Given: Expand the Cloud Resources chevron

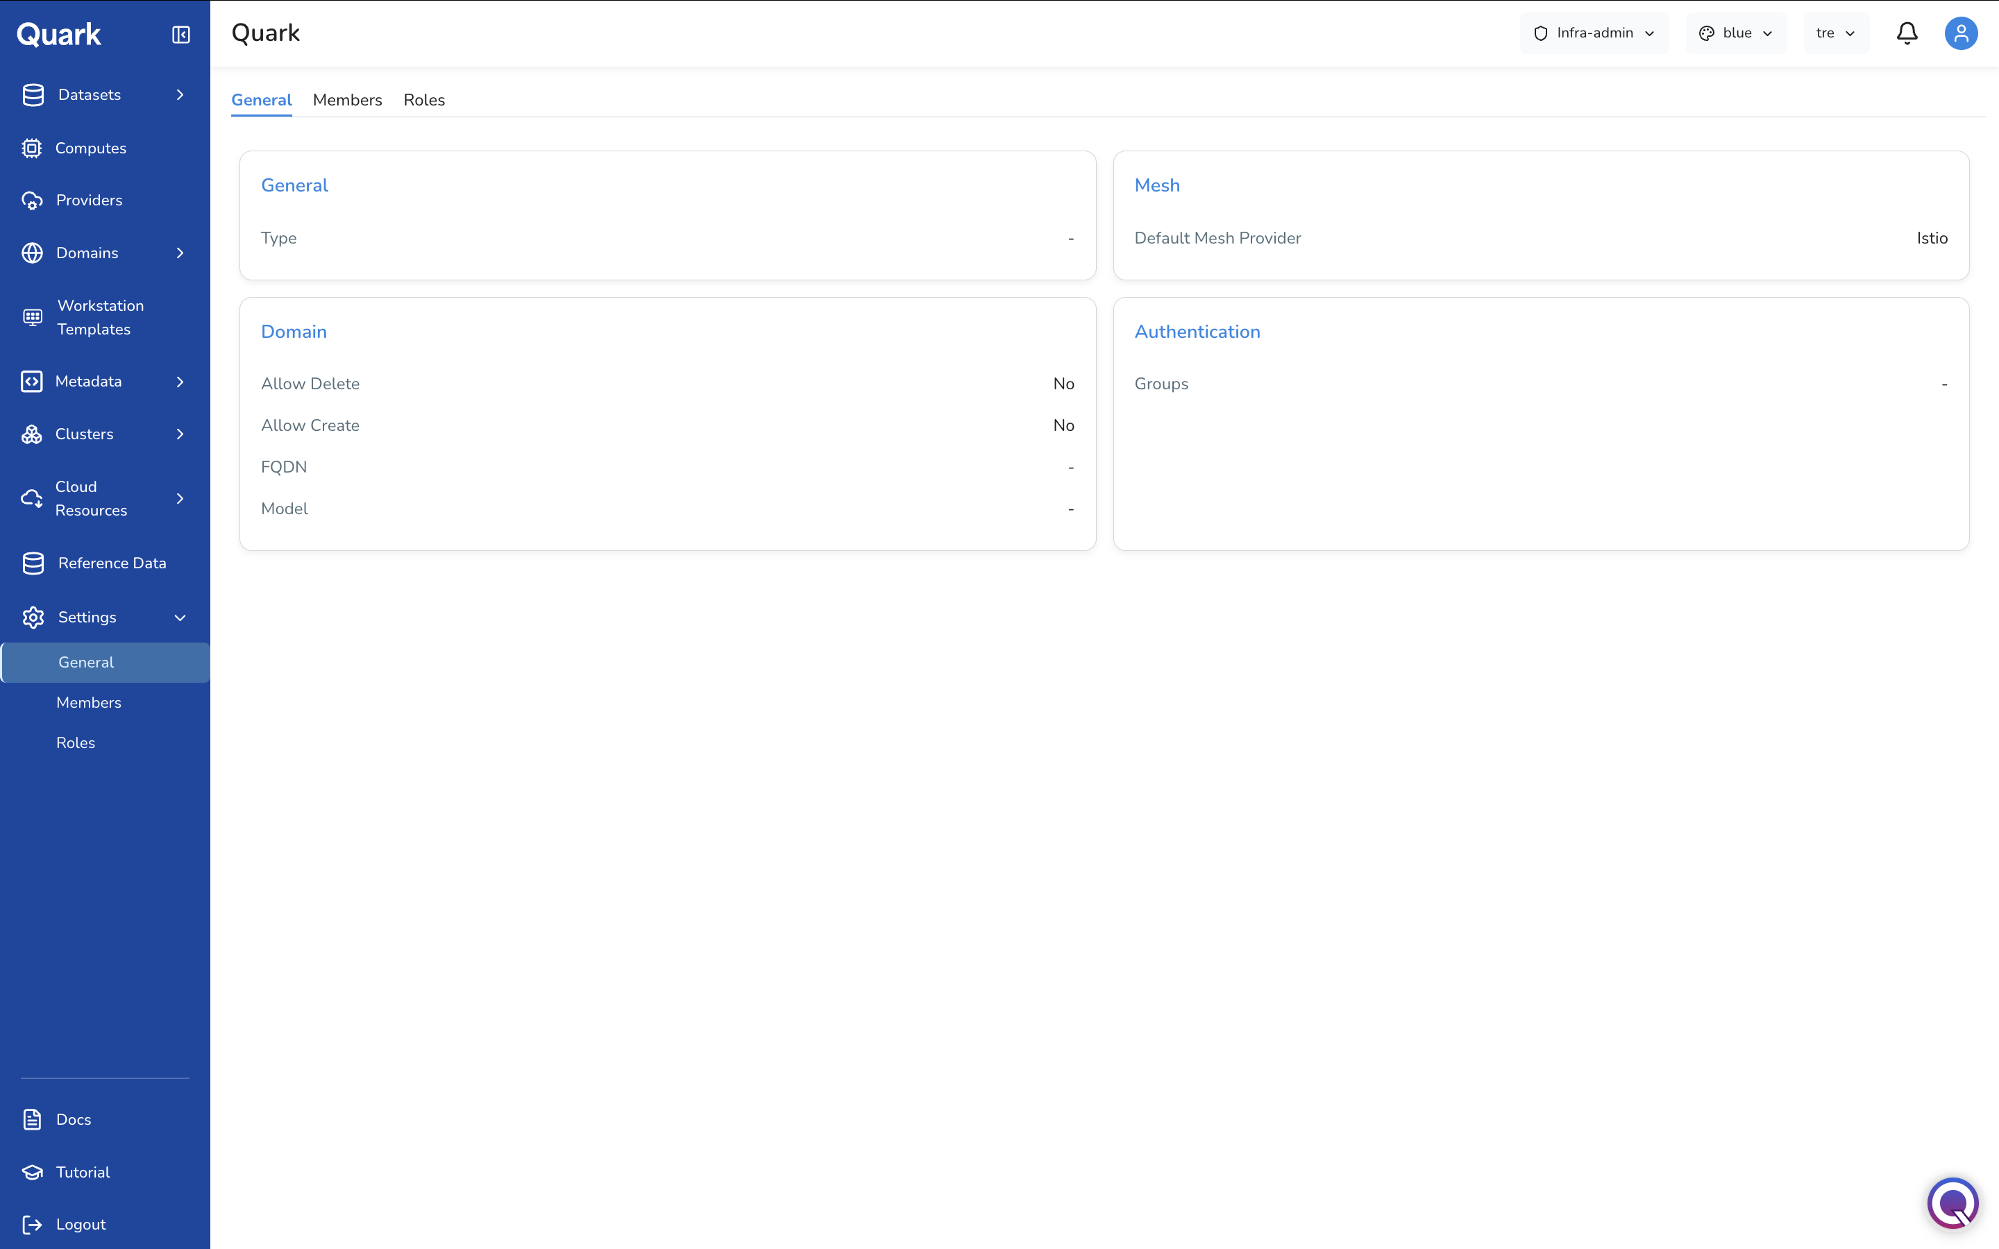Looking at the screenshot, I should 180,498.
